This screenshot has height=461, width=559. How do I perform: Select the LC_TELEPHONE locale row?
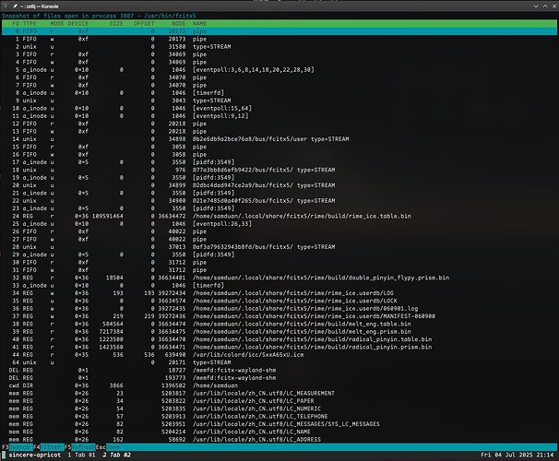coord(279,417)
